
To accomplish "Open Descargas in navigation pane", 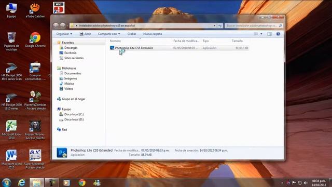I will tap(71, 48).
